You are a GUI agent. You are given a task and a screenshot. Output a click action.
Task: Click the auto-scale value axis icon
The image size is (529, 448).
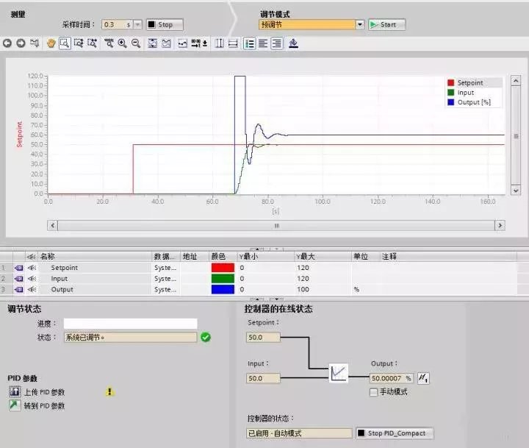click(x=153, y=43)
